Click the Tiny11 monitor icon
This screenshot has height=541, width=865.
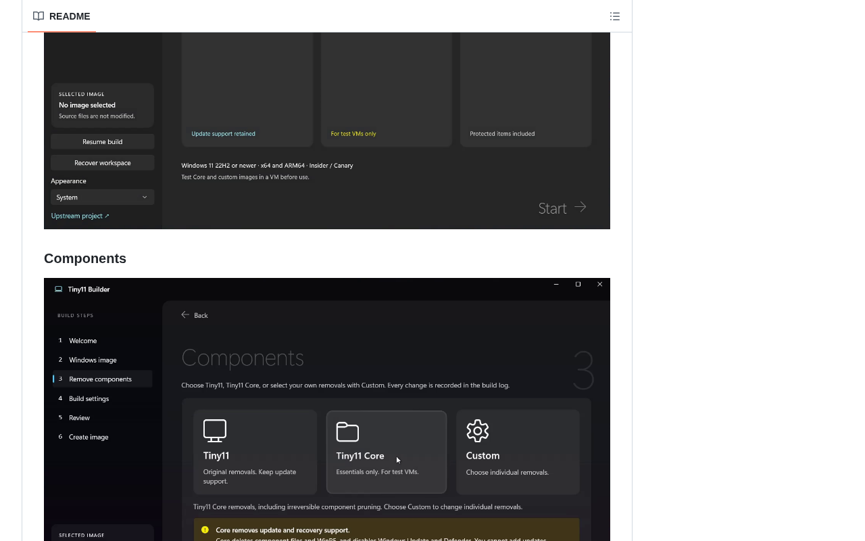tap(215, 431)
